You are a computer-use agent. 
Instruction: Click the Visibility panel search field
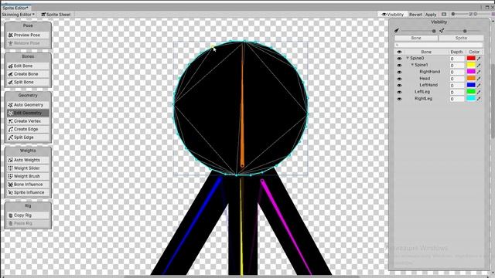click(x=439, y=45)
